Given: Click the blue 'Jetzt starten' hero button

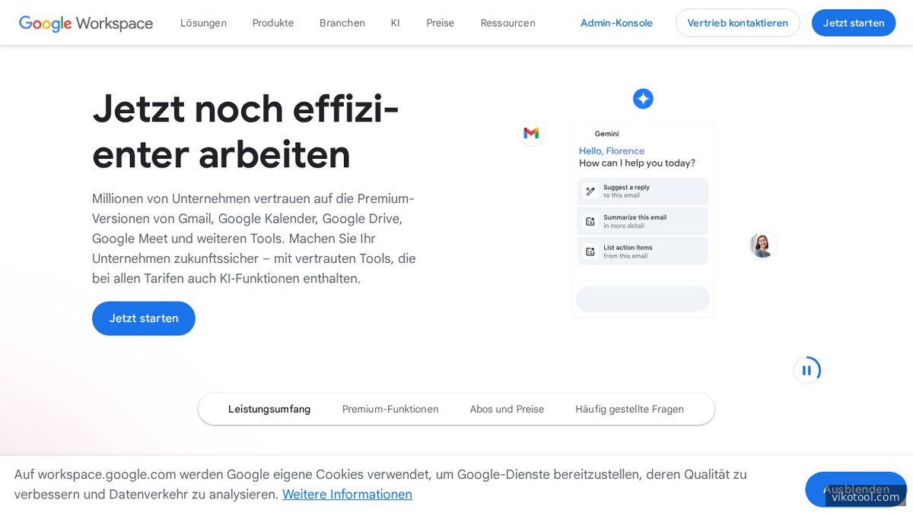Looking at the screenshot, I should pyautogui.click(x=143, y=318).
